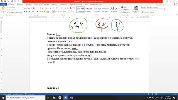Screen dimensions: 178x100
Task: Activate Формат по образцу format painter
Action: pyautogui.click(x=14, y=12)
